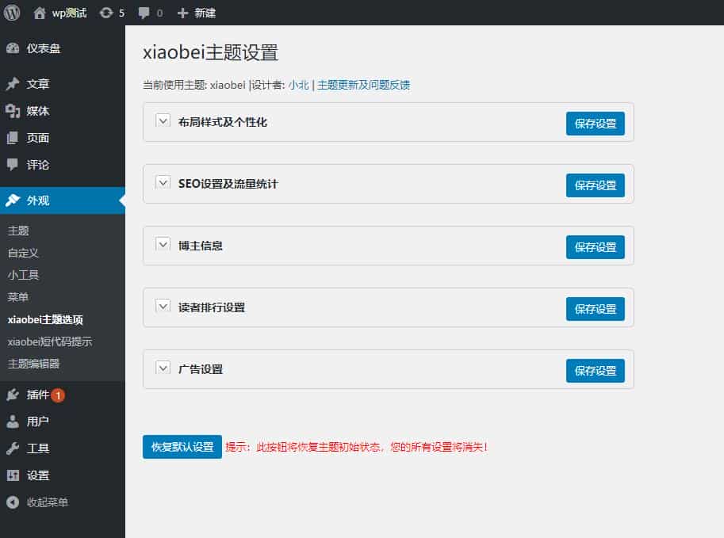Click the 读者排行设置 section title

[212, 307]
